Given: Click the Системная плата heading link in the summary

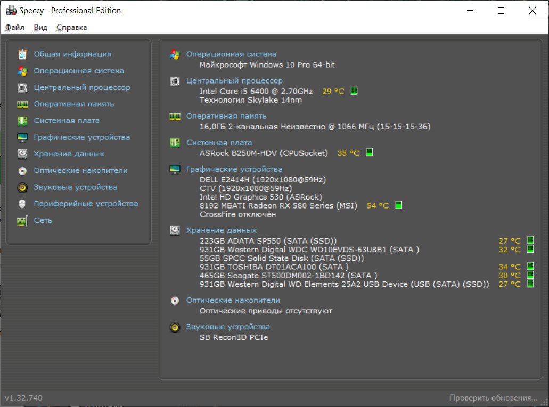Looking at the screenshot, I should point(219,143).
